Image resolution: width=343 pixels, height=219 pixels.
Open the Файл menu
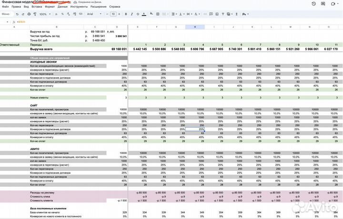click(x=5, y=7)
